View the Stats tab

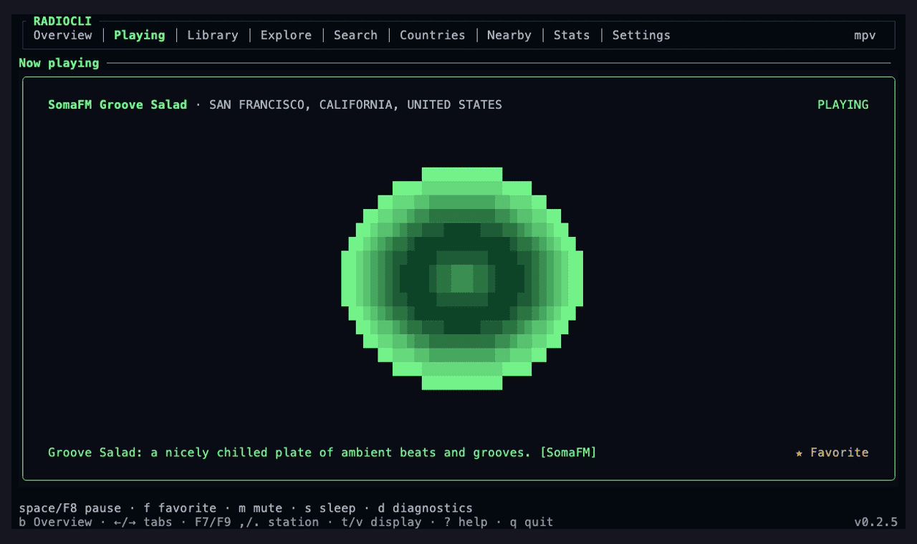[572, 35]
